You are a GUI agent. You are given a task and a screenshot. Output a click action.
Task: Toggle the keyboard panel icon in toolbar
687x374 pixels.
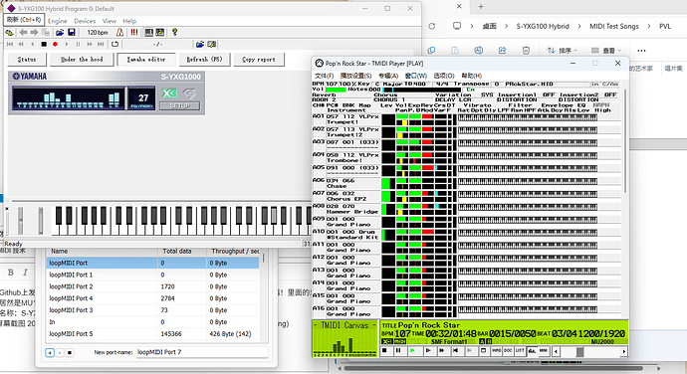[149, 33]
